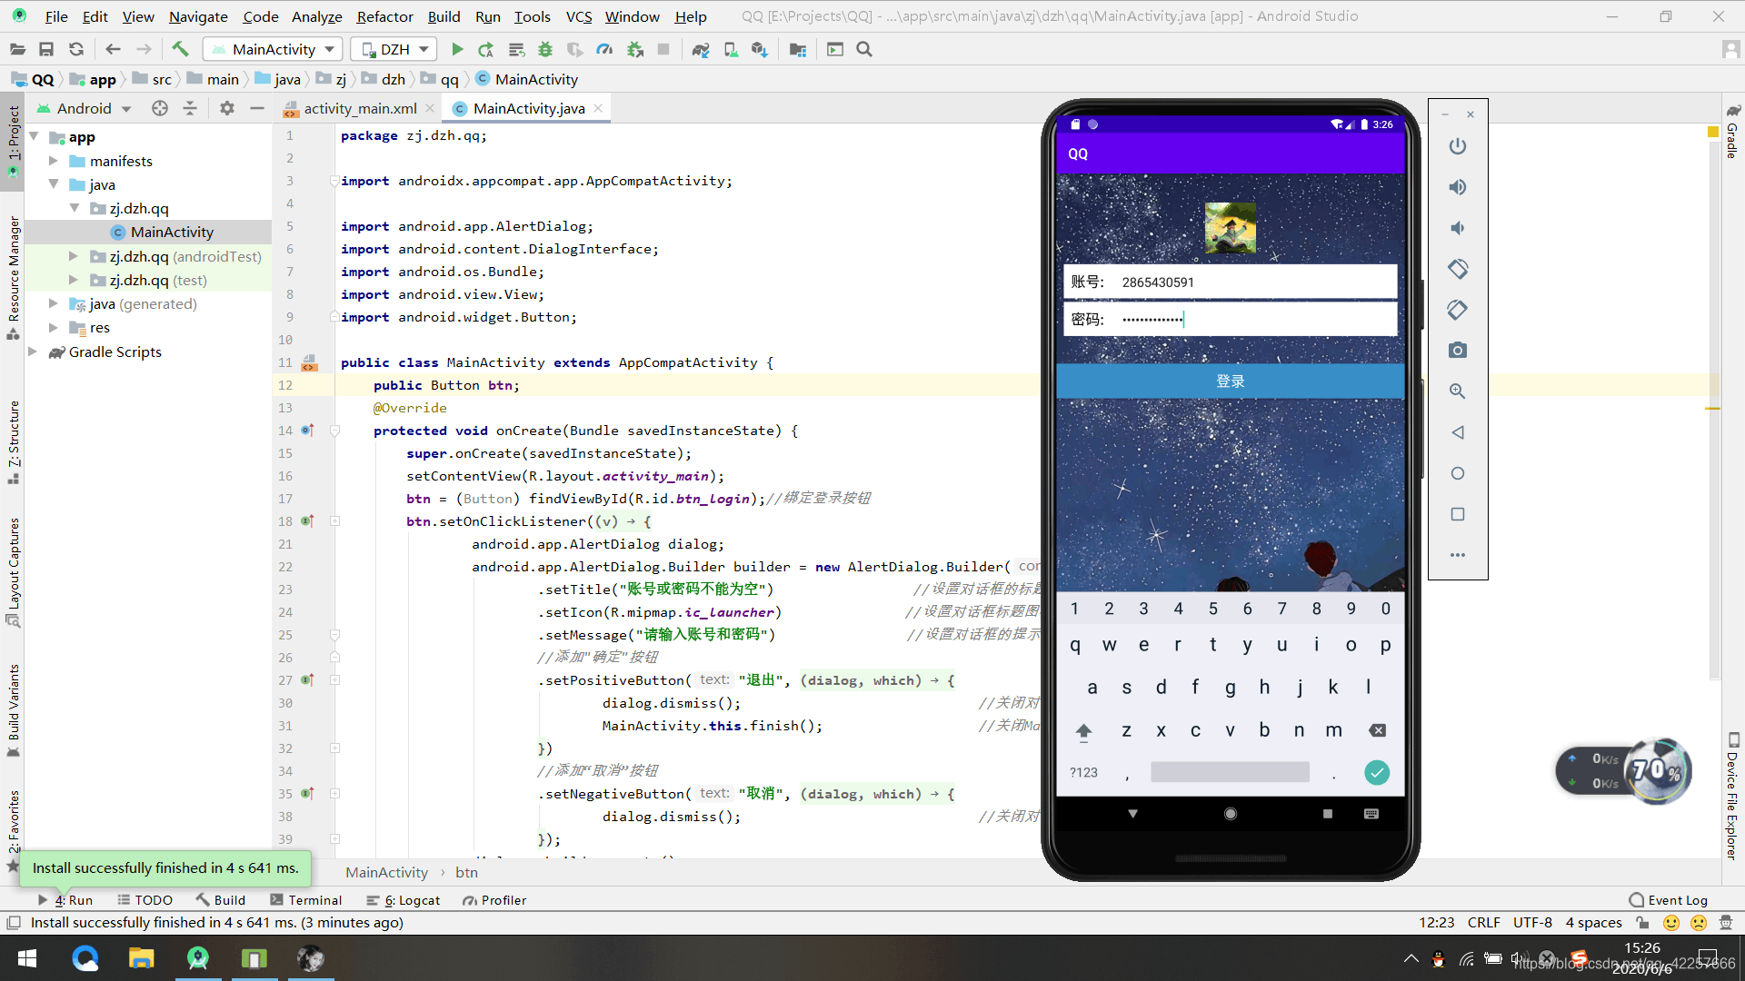The image size is (1745, 981).
Task: Click the Rerun last configuration icon
Action: (486, 49)
